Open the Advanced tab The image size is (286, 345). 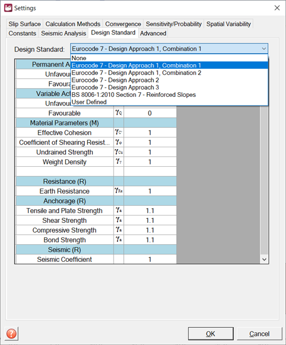[x=153, y=33]
